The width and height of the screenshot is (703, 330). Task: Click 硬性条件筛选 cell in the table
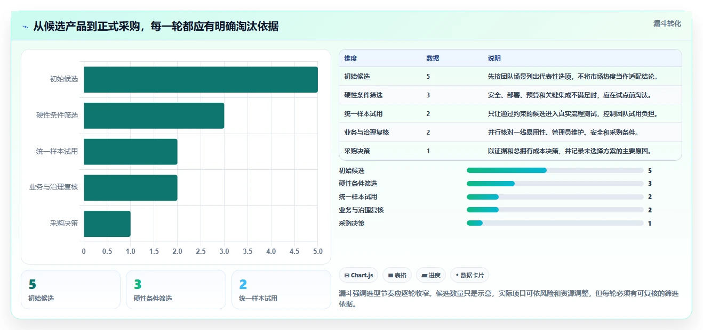tap(363, 95)
